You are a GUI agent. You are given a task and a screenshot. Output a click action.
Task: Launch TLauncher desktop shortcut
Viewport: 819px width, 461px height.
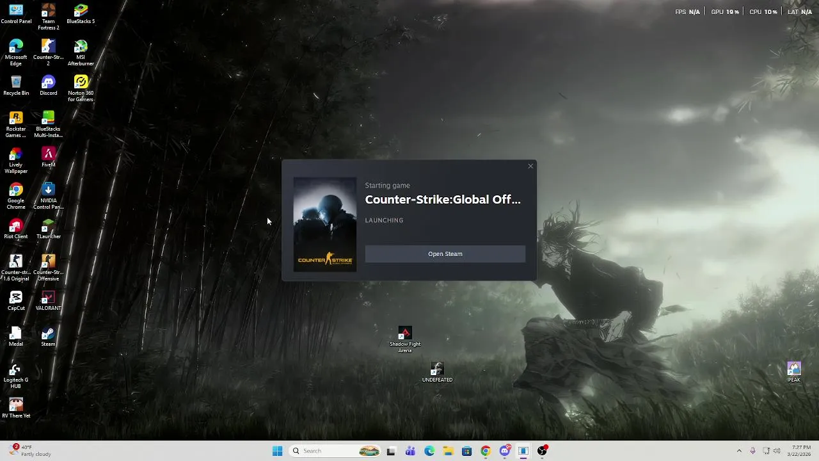point(48,229)
